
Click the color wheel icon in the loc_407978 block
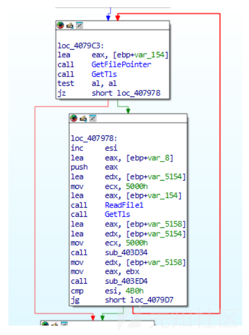pos(74,118)
